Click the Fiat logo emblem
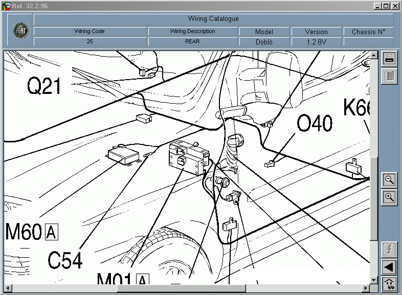 (x=21, y=31)
